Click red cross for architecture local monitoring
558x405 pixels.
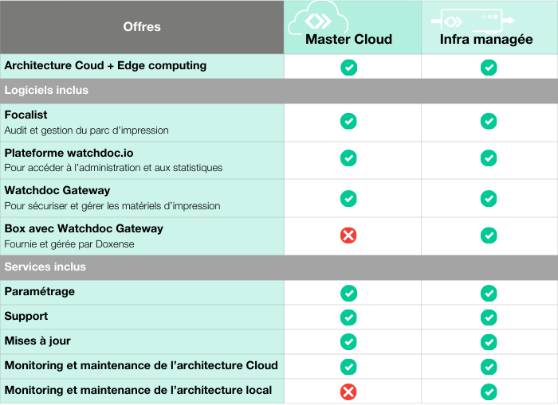point(348,391)
